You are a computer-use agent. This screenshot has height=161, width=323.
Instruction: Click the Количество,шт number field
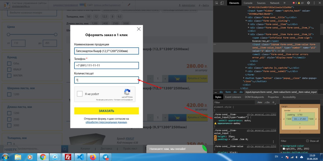click(106, 80)
